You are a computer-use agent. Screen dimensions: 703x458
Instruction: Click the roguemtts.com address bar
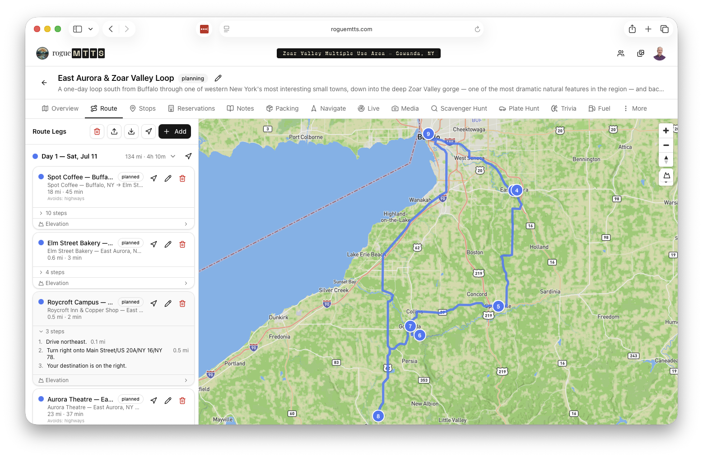[x=351, y=29]
